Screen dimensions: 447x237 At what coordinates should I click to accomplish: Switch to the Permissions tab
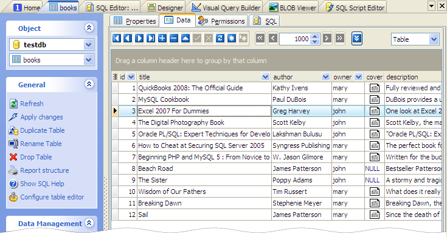(x=221, y=21)
